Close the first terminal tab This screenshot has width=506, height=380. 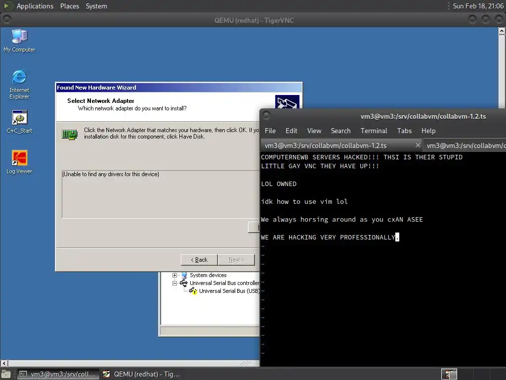coord(418,145)
